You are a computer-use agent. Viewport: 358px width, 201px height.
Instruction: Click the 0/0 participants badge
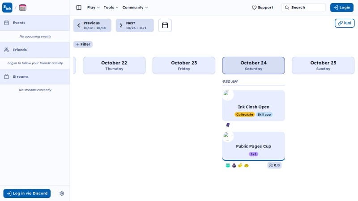point(274,165)
